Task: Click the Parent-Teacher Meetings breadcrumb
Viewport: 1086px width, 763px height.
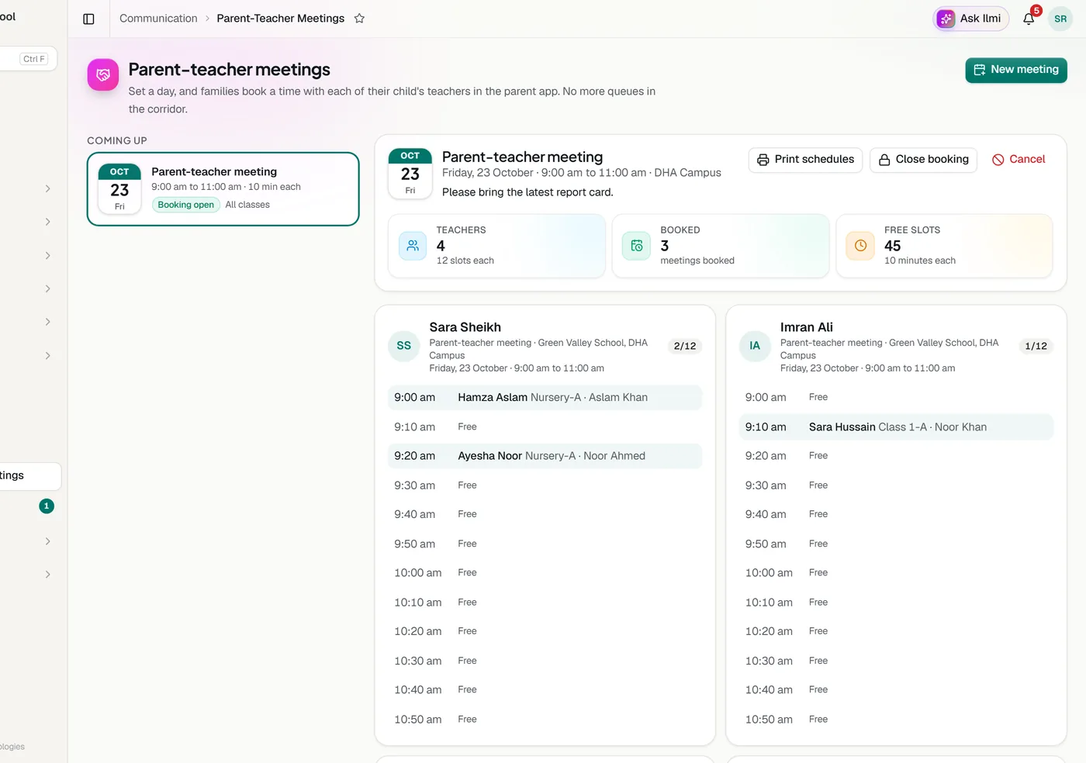Action: coord(281,19)
